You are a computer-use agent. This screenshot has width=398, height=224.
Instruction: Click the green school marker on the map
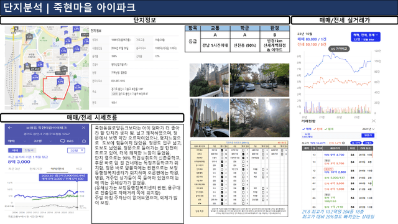coord(55,98)
